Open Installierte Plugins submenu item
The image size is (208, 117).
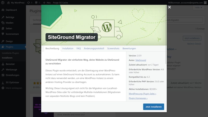pyautogui.click(x=10, y=53)
